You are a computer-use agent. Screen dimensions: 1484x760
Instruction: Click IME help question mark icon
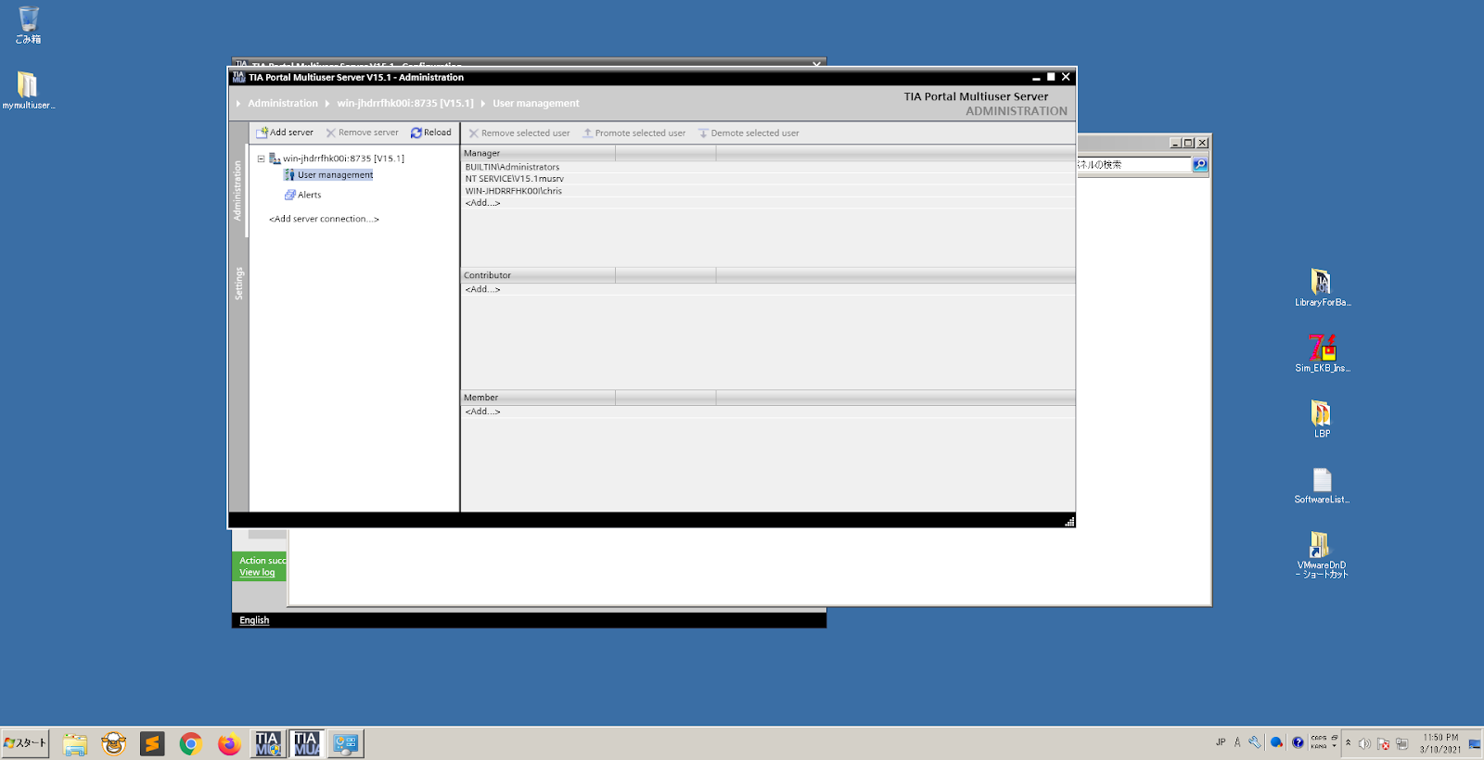tap(1298, 743)
